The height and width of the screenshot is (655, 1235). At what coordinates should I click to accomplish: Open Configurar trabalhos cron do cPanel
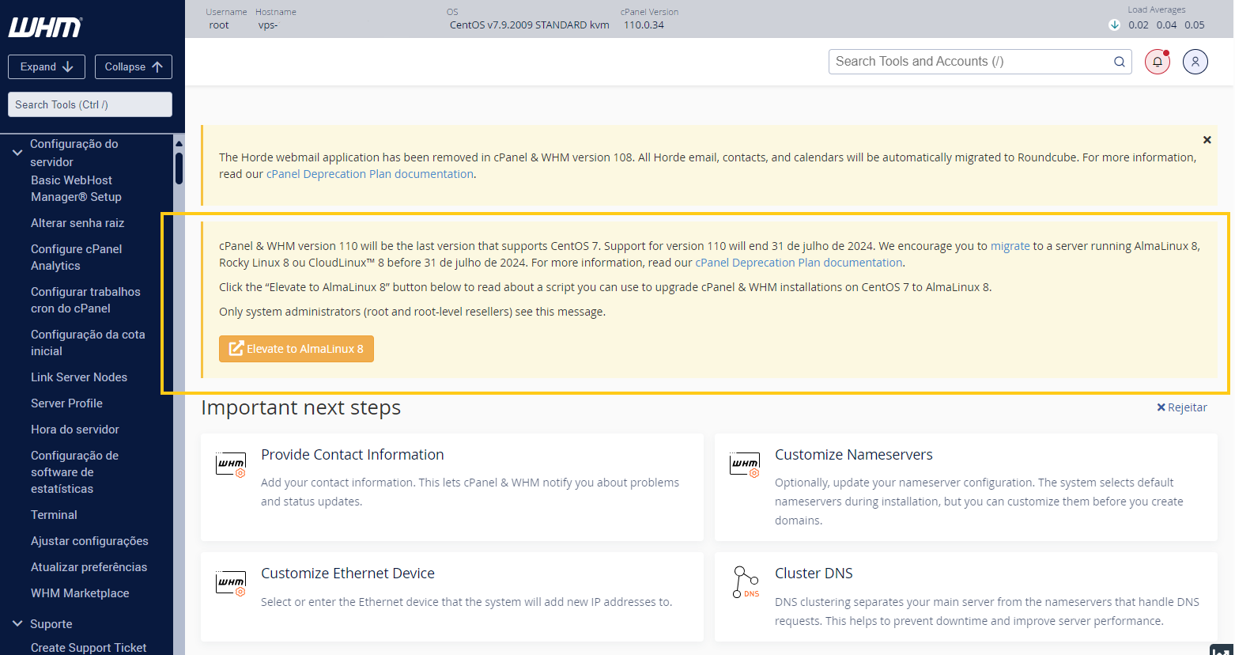85,300
